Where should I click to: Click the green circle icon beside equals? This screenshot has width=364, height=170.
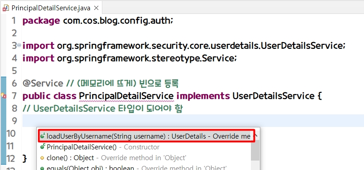[x=42, y=168]
